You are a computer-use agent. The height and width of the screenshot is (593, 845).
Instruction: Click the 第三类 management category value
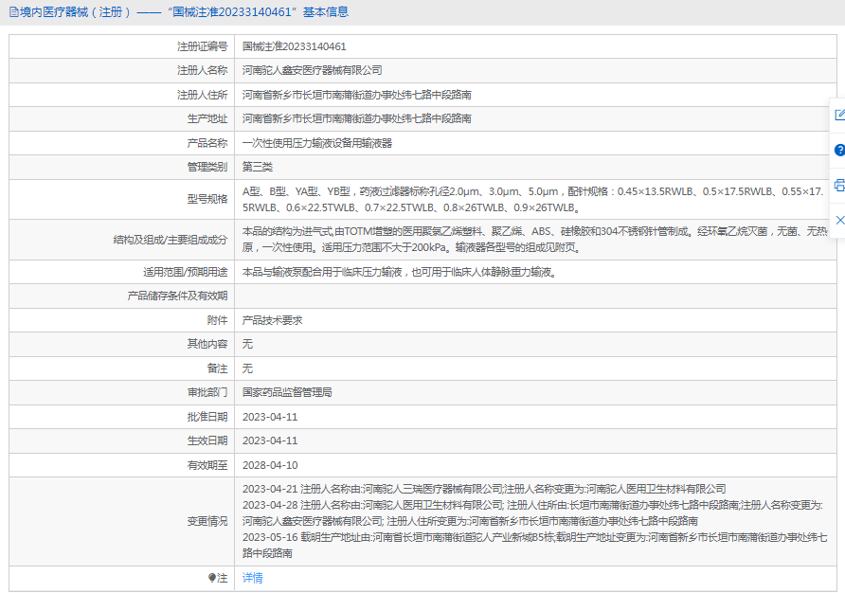[x=258, y=167]
